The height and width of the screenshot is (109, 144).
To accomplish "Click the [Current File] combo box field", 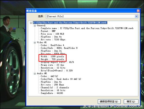I will [92, 16].
